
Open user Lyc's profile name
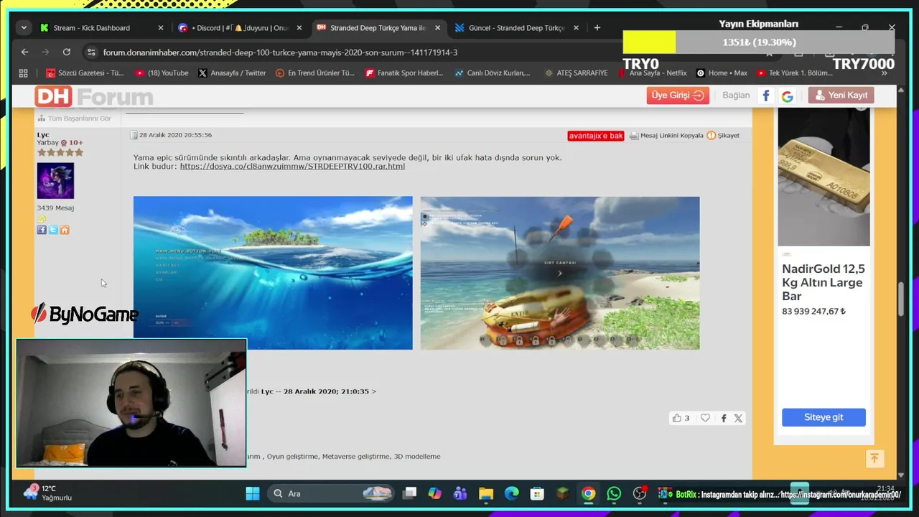43,135
